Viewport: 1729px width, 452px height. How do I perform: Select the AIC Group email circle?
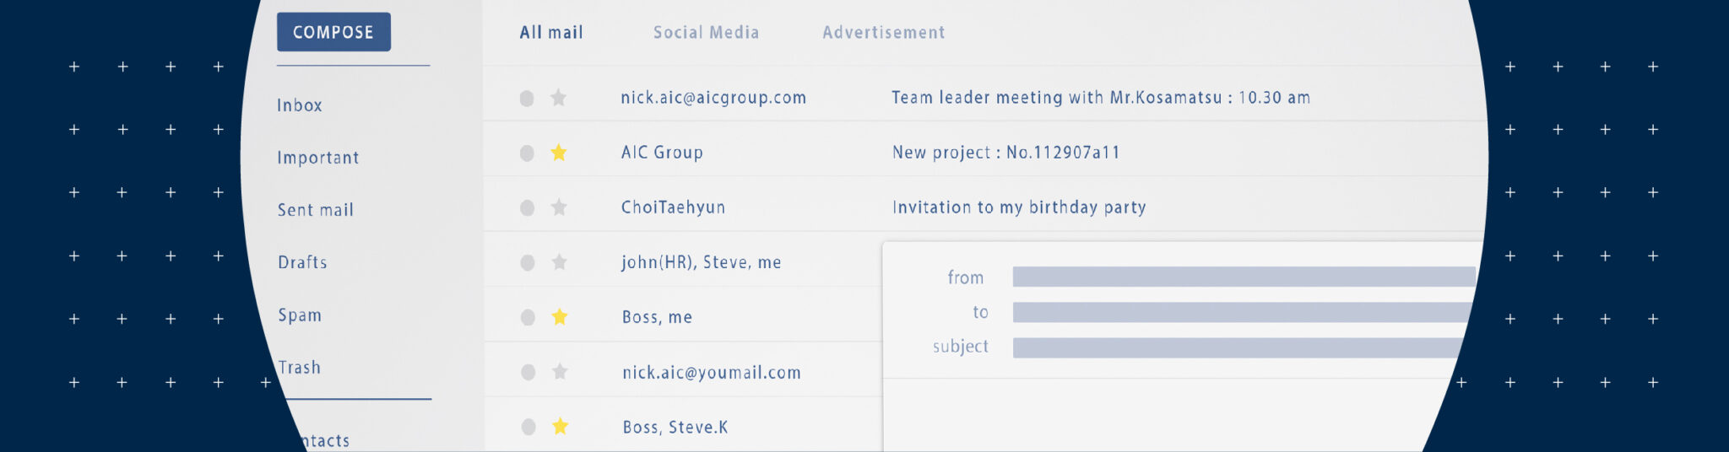coord(527,153)
